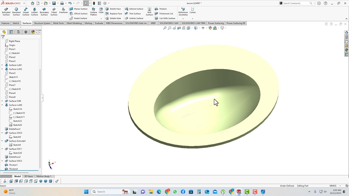Open the Motion Study 1 tab
The image size is (349, 196).
coord(44,176)
